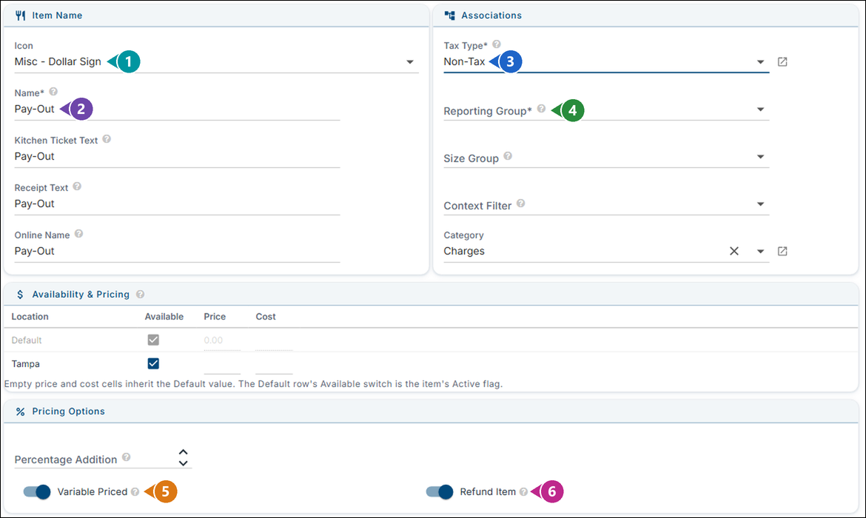Clear the Charges category with X
Viewport: 866px width, 518px height.
pyautogui.click(x=734, y=252)
